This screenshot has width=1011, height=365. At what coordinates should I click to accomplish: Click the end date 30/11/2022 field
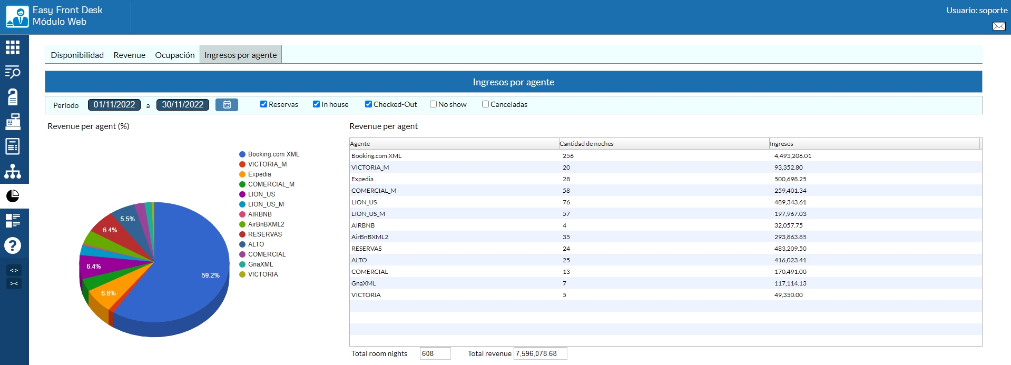point(183,105)
